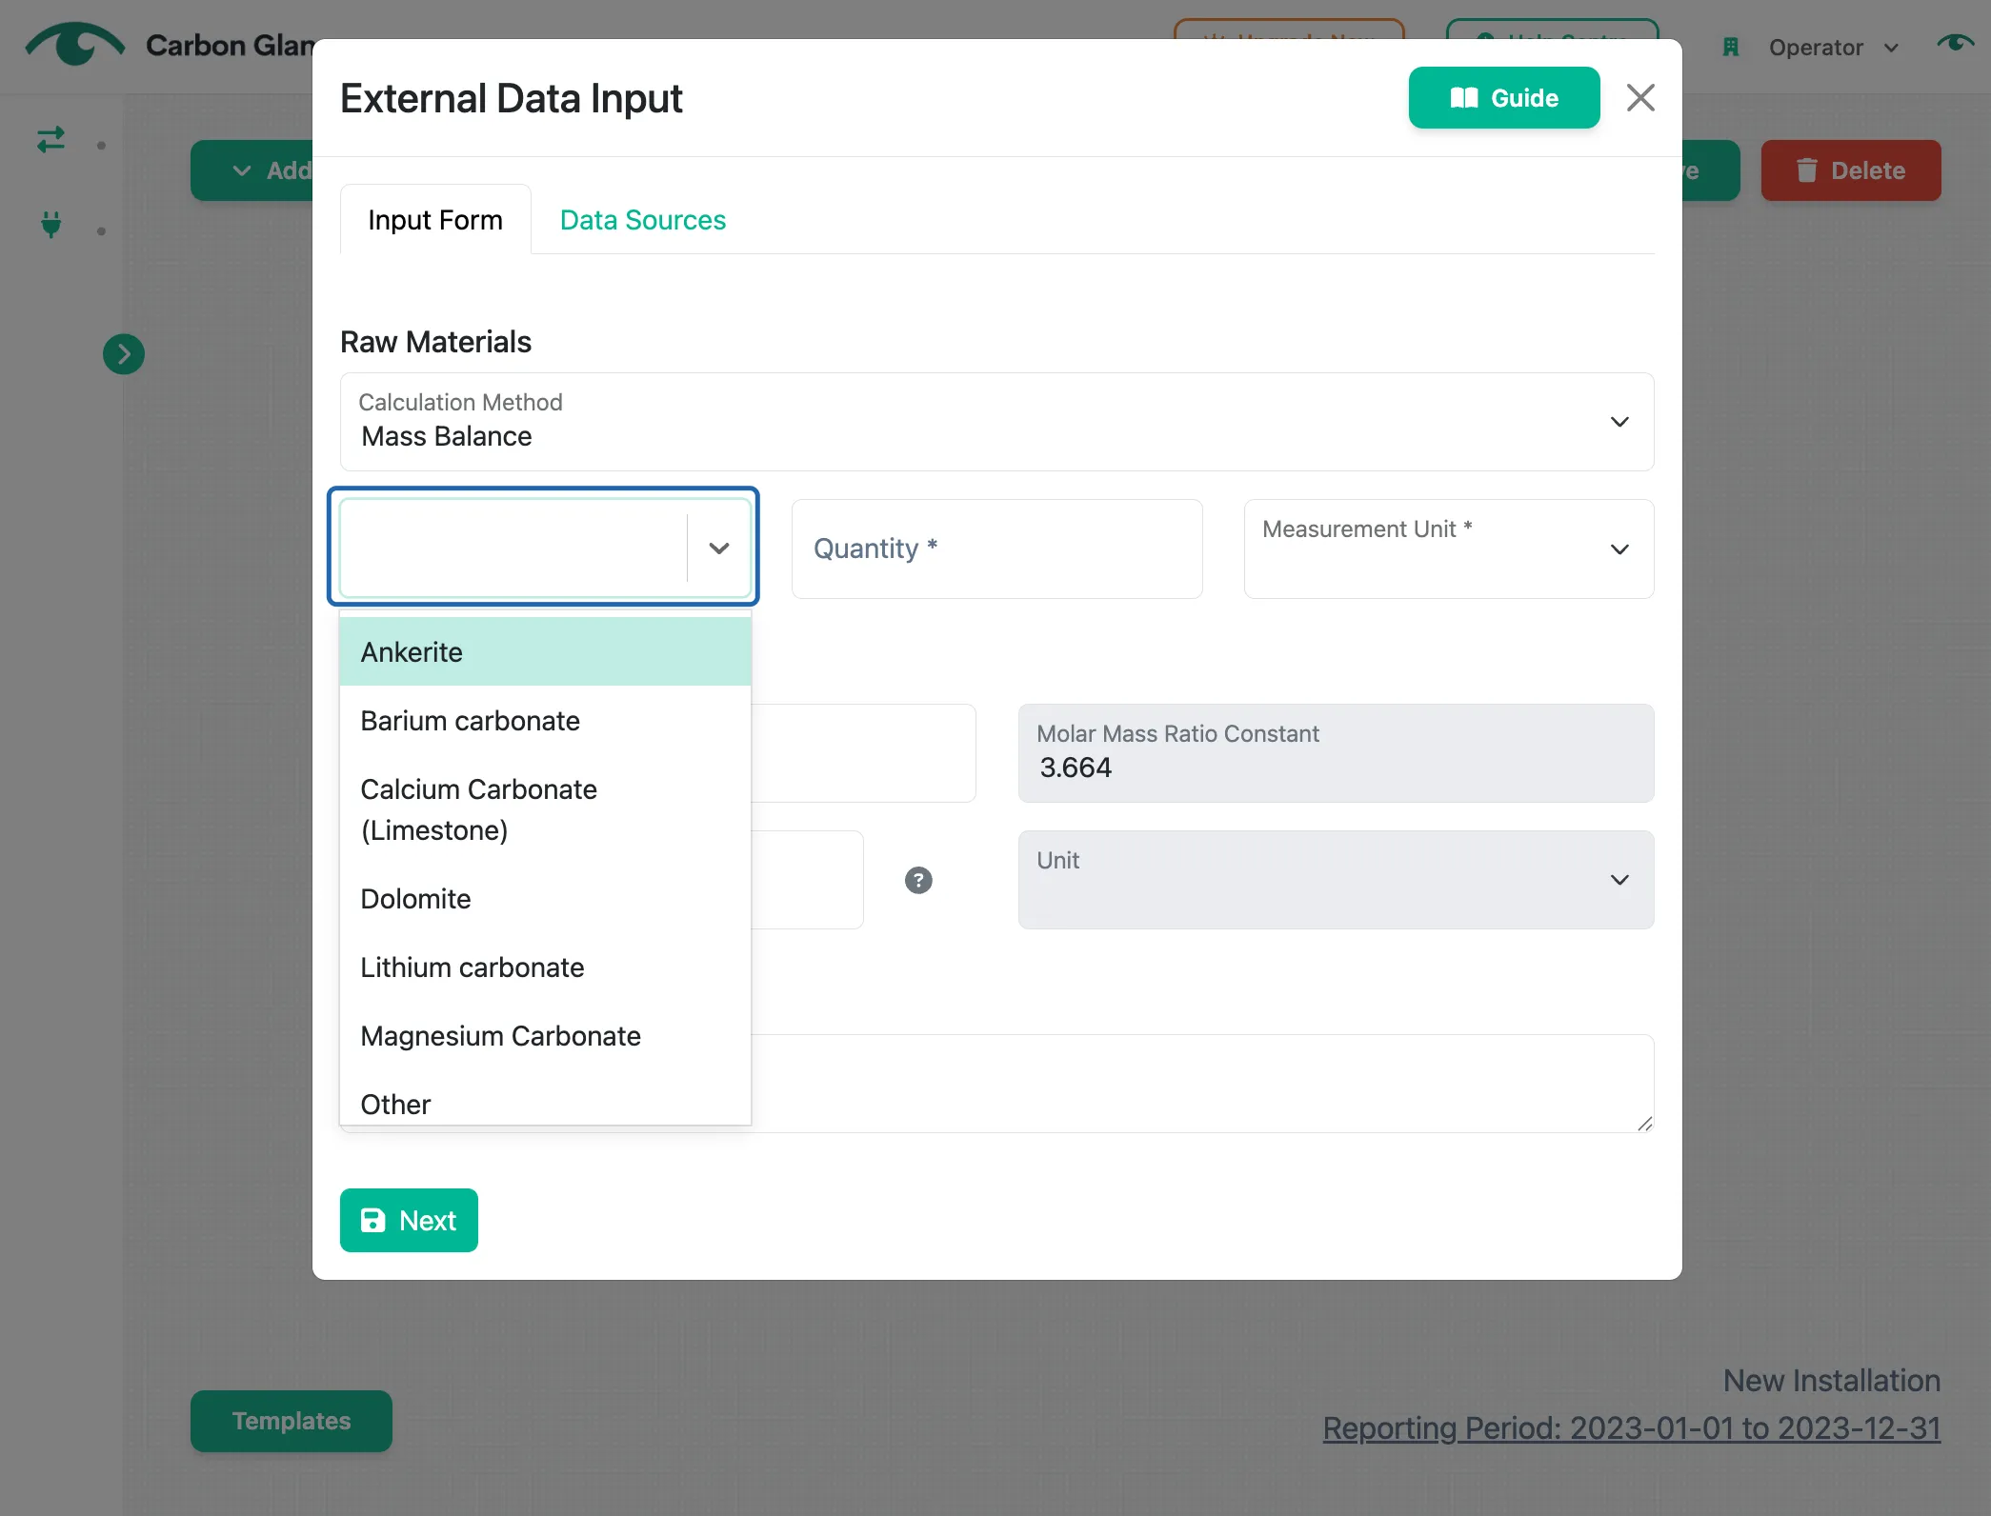The width and height of the screenshot is (1991, 1516).
Task: Open the Guide book button
Action: (x=1503, y=97)
